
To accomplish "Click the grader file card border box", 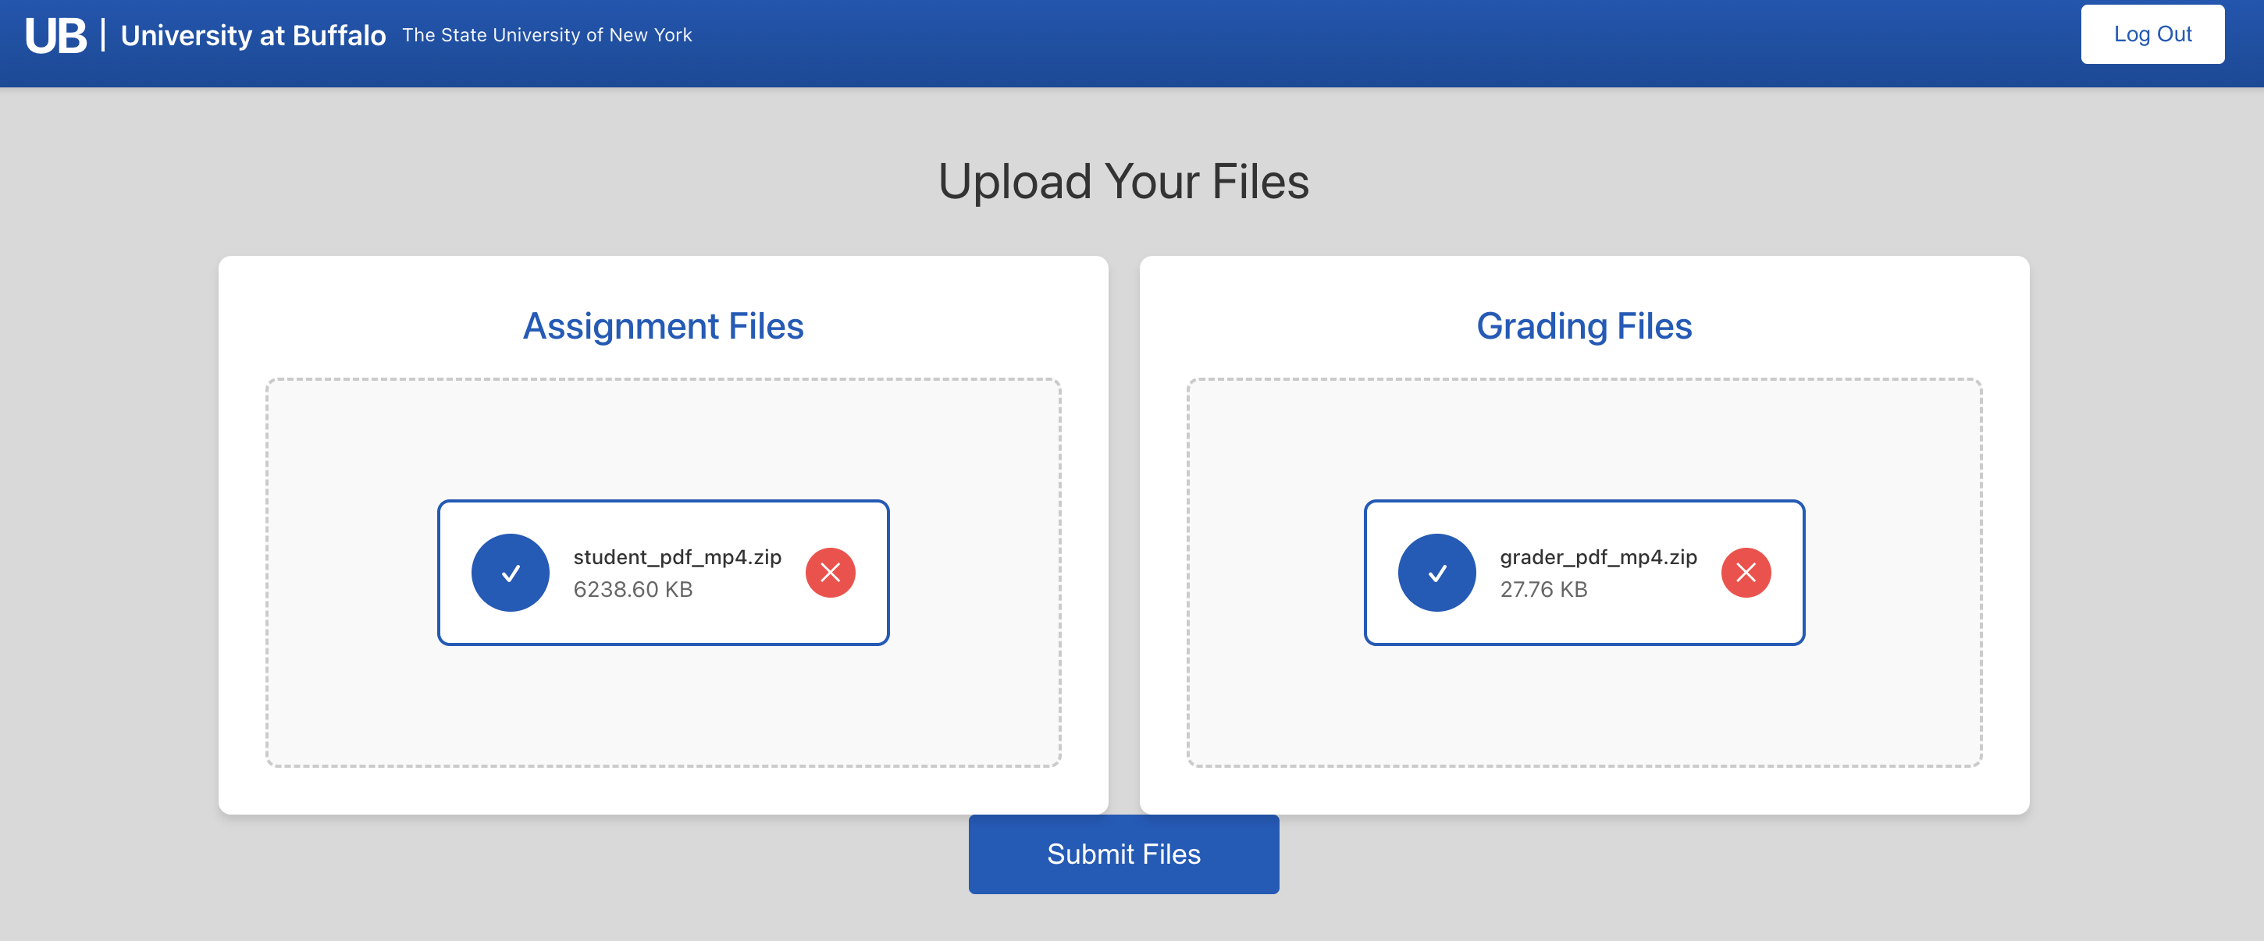I will point(1584,628).
